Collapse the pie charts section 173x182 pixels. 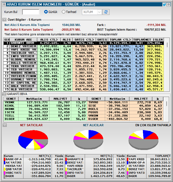(x=5, y=125)
